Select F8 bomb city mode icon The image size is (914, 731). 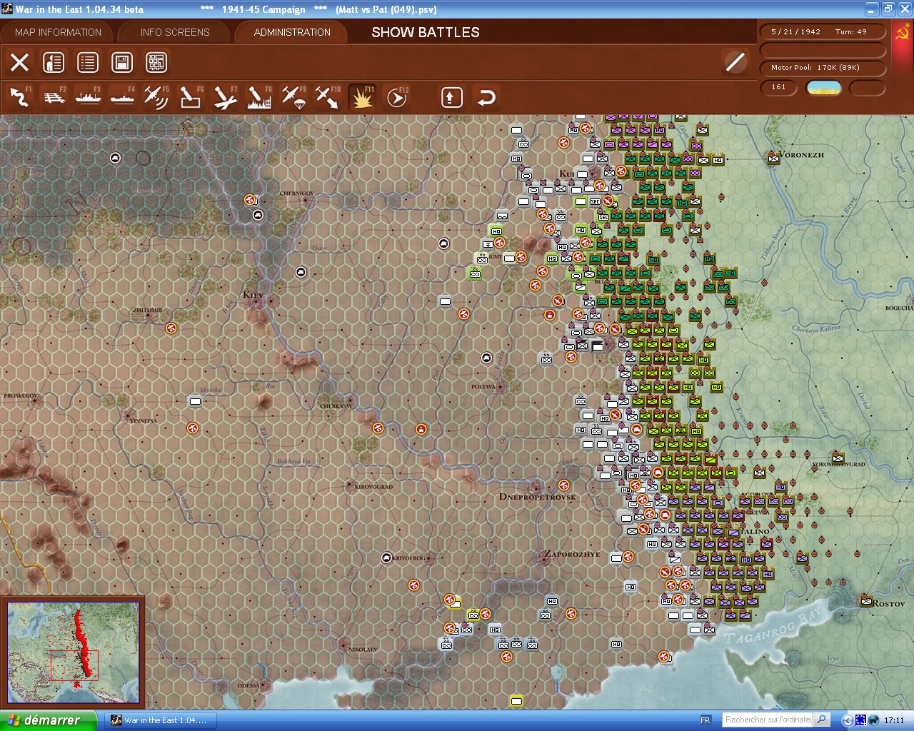click(x=259, y=97)
